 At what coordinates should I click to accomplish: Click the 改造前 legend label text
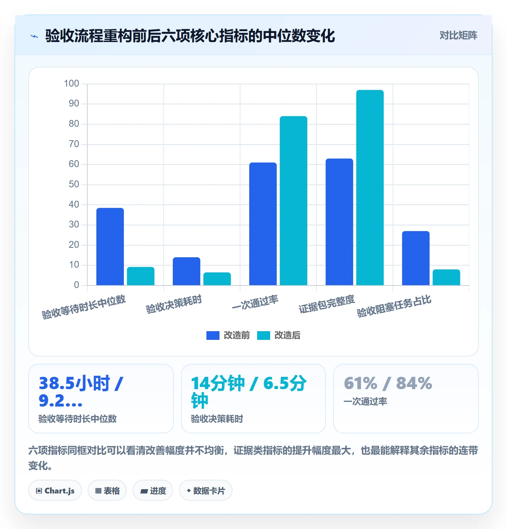[x=237, y=336]
